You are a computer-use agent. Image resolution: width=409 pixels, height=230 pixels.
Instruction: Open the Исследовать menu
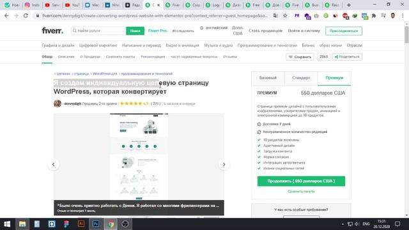coord(183,31)
